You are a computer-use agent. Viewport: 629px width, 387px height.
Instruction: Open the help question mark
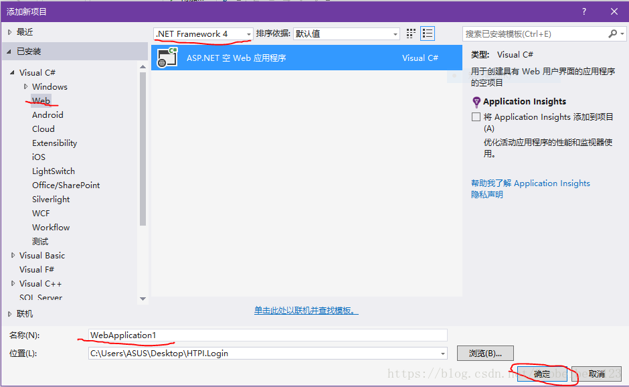(584, 11)
